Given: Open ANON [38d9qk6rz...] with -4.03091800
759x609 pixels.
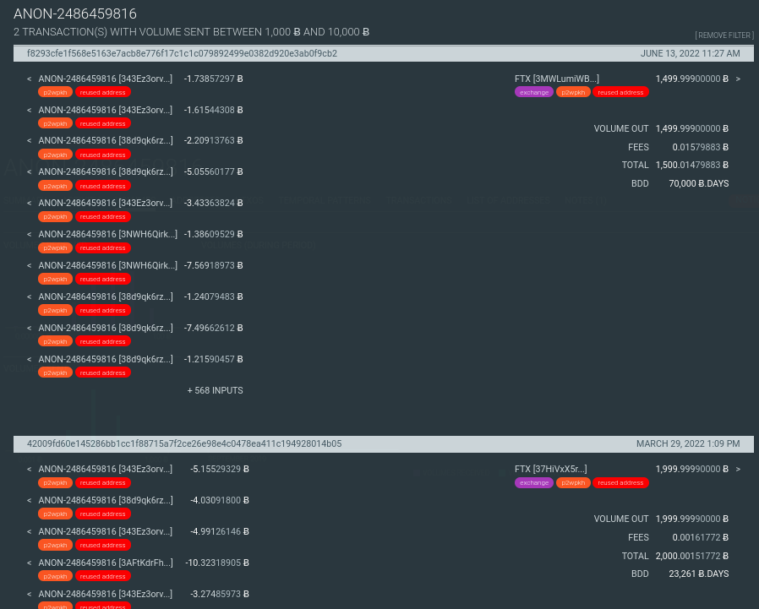Looking at the screenshot, I should 106,501.
